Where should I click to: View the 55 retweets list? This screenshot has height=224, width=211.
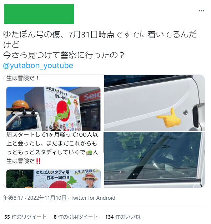(x=25, y=217)
